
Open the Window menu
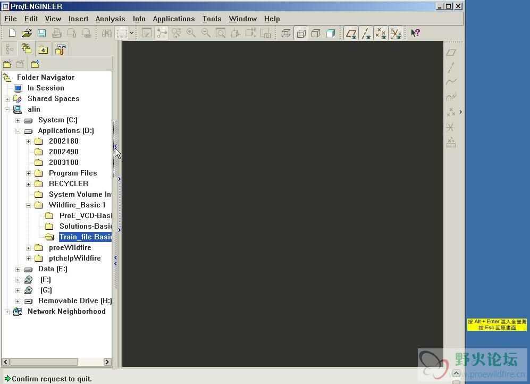(243, 19)
